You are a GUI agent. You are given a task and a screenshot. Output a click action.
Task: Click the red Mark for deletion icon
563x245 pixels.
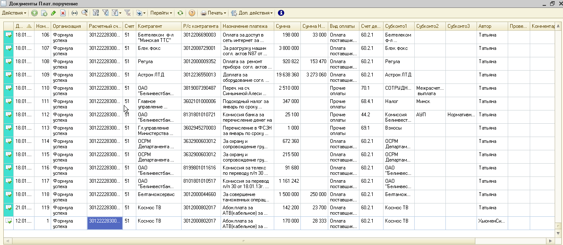coord(63,13)
